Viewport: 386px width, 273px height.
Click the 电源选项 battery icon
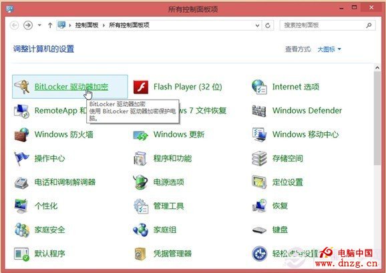(x=140, y=182)
